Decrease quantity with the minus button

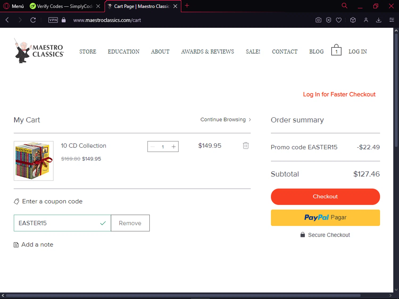(153, 147)
